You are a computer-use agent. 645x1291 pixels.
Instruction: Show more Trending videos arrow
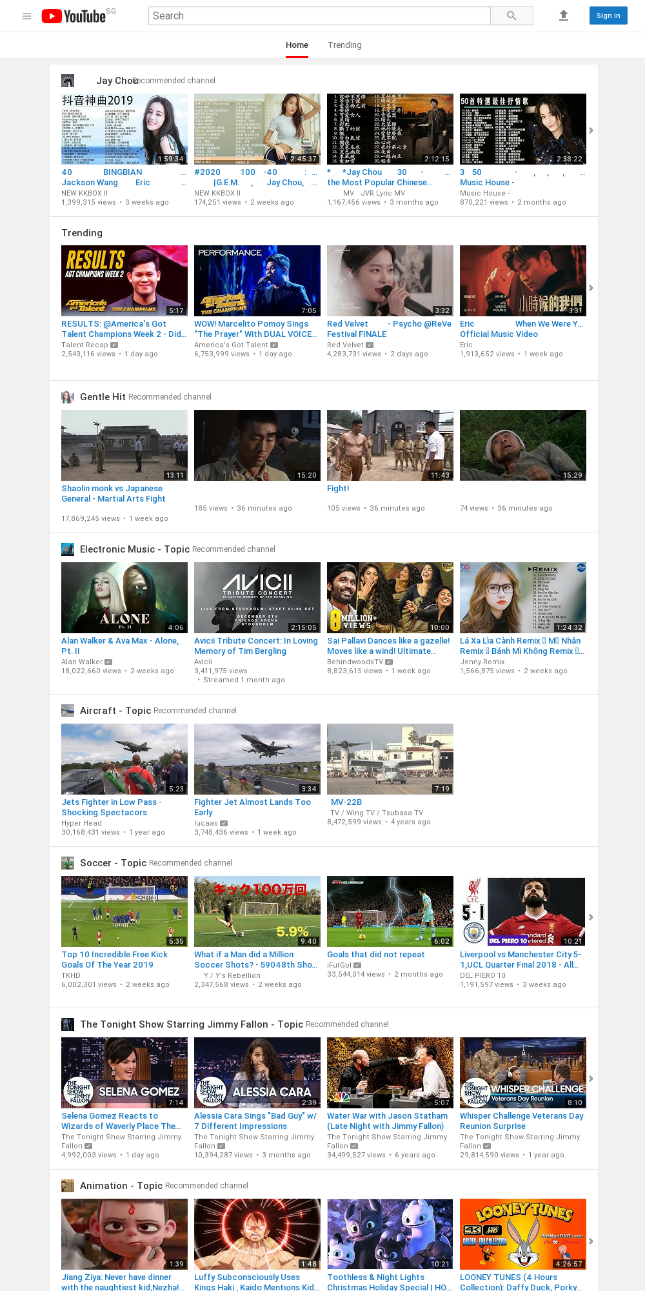point(591,288)
